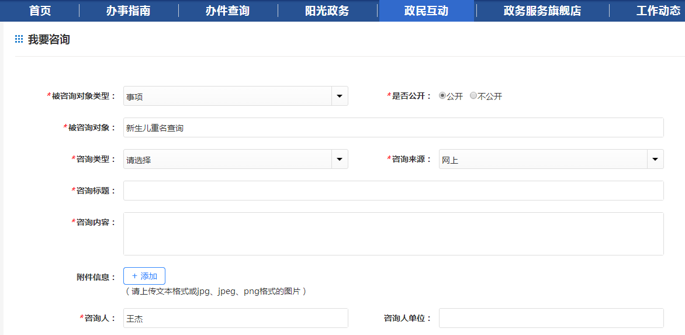685x335 pixels.
Task: Expand the 被咨询对象类型 dropdown arrow
Action: 339,96
